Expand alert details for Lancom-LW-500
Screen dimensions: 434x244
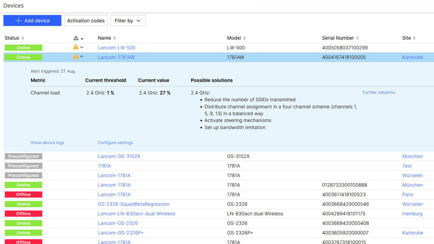pos(82,48)
